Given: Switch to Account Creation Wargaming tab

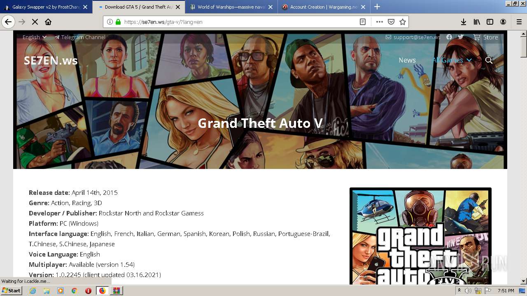Looking at the screenshot, I should pos(324,7).
